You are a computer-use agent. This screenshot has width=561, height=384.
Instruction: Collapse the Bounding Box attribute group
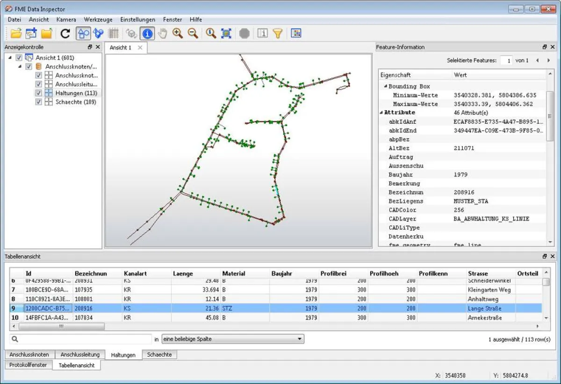pos(384,86)
